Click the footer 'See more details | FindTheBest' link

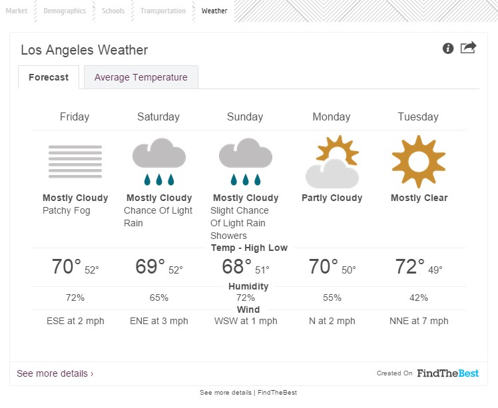(248, 393)
